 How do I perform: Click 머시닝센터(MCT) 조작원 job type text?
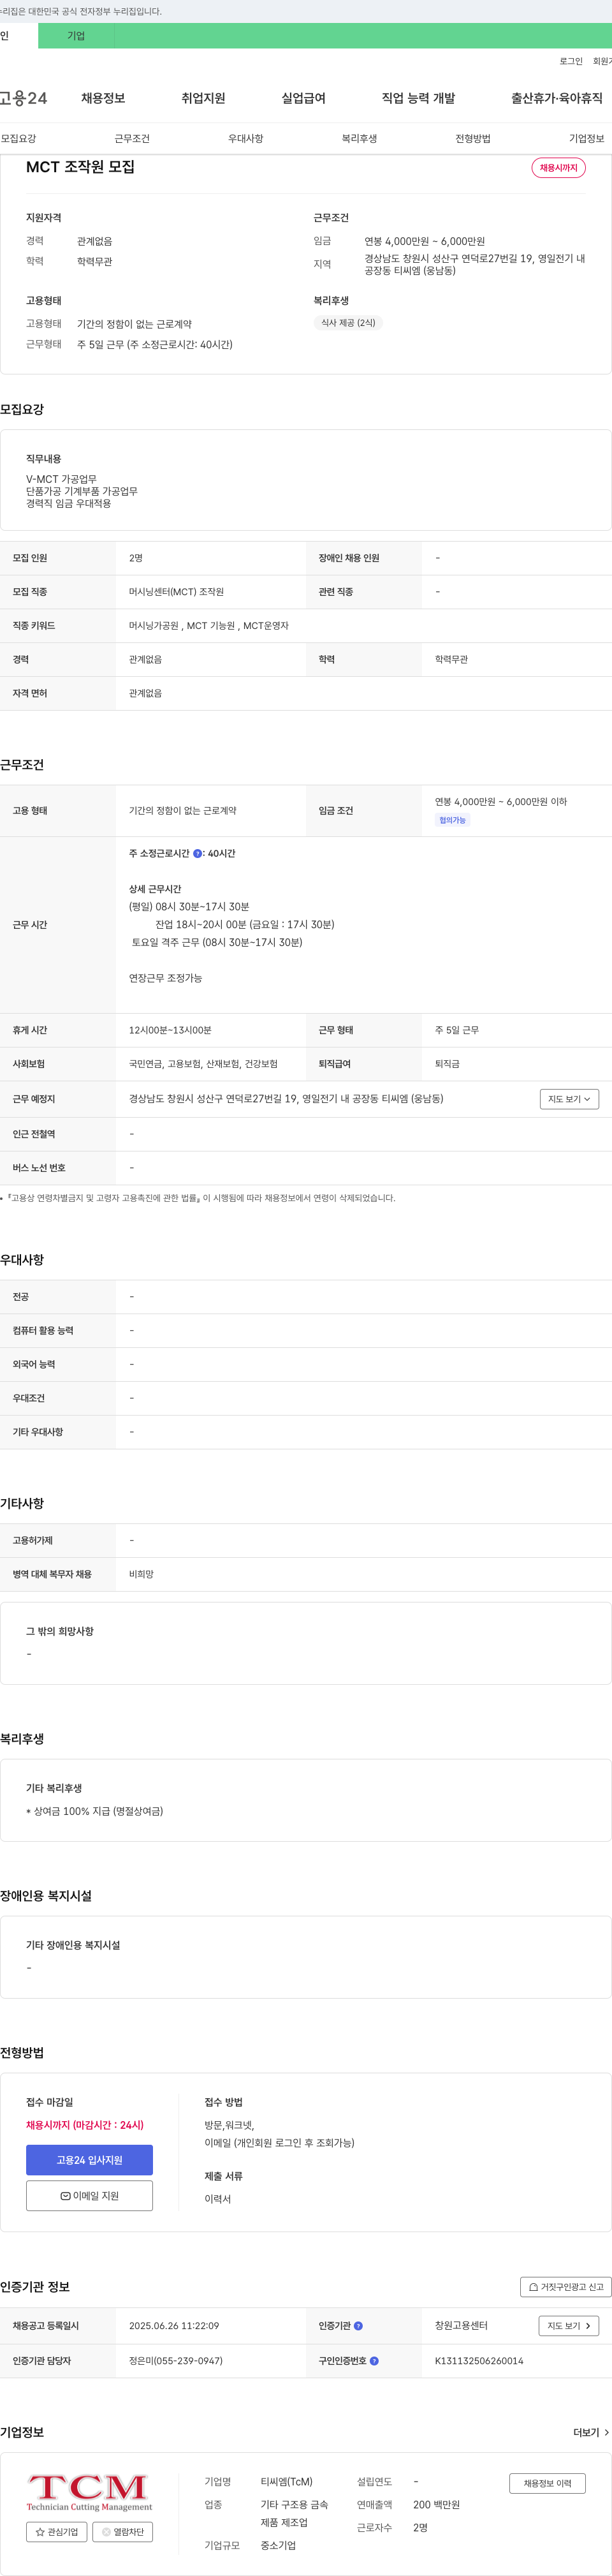point(176,592)
